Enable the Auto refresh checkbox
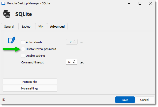This screenshot has height=107, width=158. point(23,42)
